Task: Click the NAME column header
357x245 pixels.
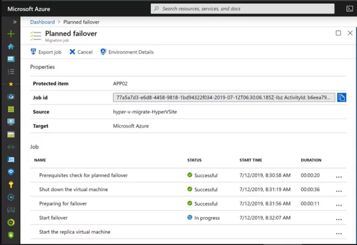Action: [40, 160]
